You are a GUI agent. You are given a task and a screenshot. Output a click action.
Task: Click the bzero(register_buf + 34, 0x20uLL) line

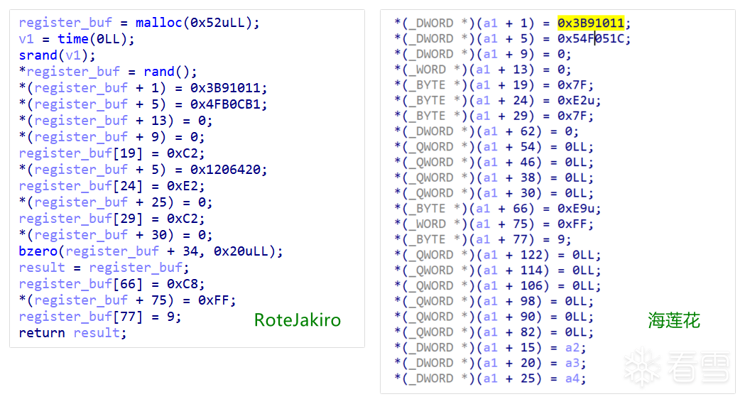tap(151, 251)
